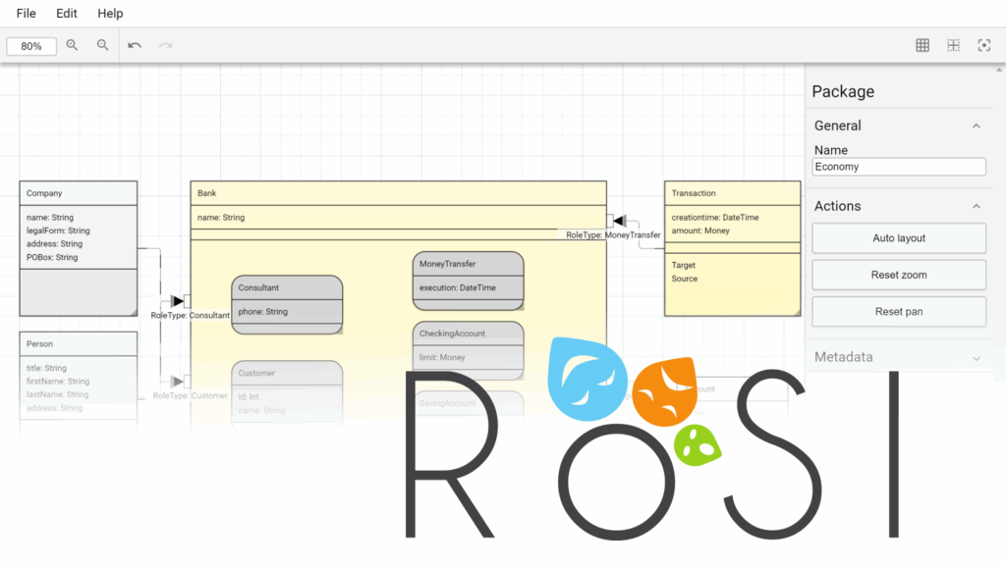The image size is (1006, 565).
Task: Select the CheckingAccount role node
Action: pyautogui.click(x=469, y=350)
